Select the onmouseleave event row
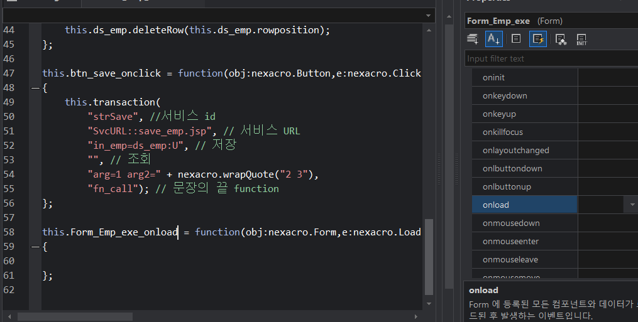Screen dimensions: 638x322 click(555, 259)
